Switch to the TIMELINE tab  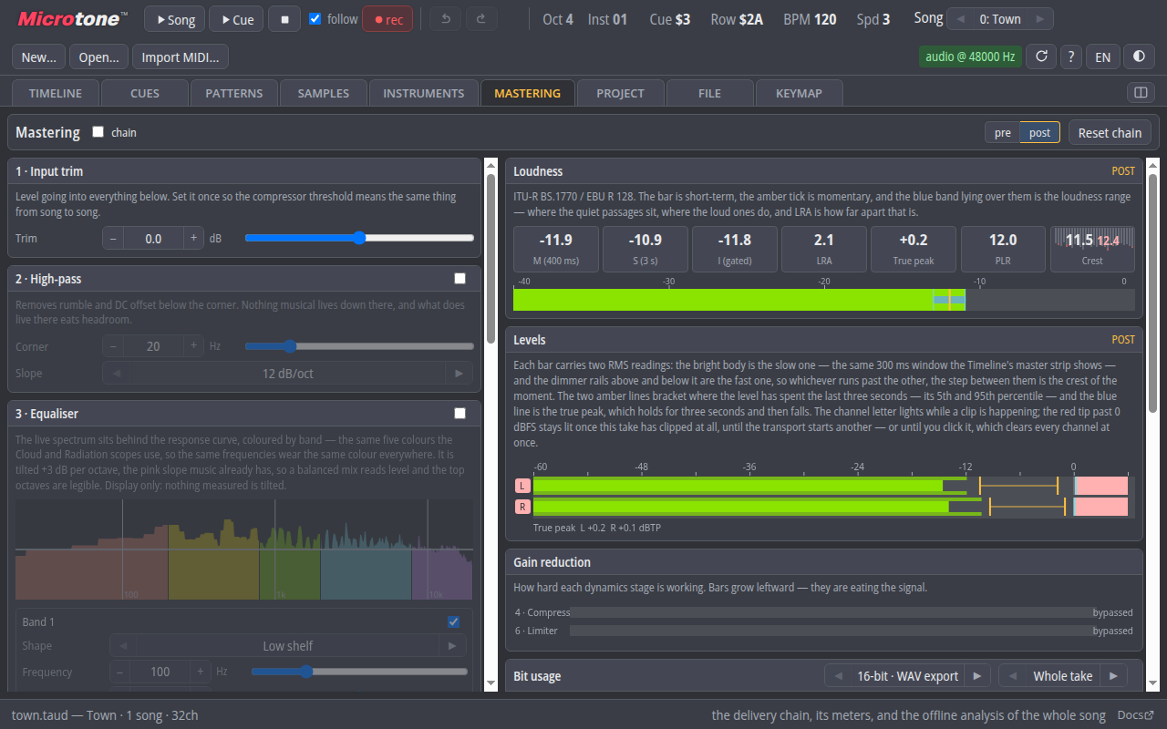pos(55,93)
